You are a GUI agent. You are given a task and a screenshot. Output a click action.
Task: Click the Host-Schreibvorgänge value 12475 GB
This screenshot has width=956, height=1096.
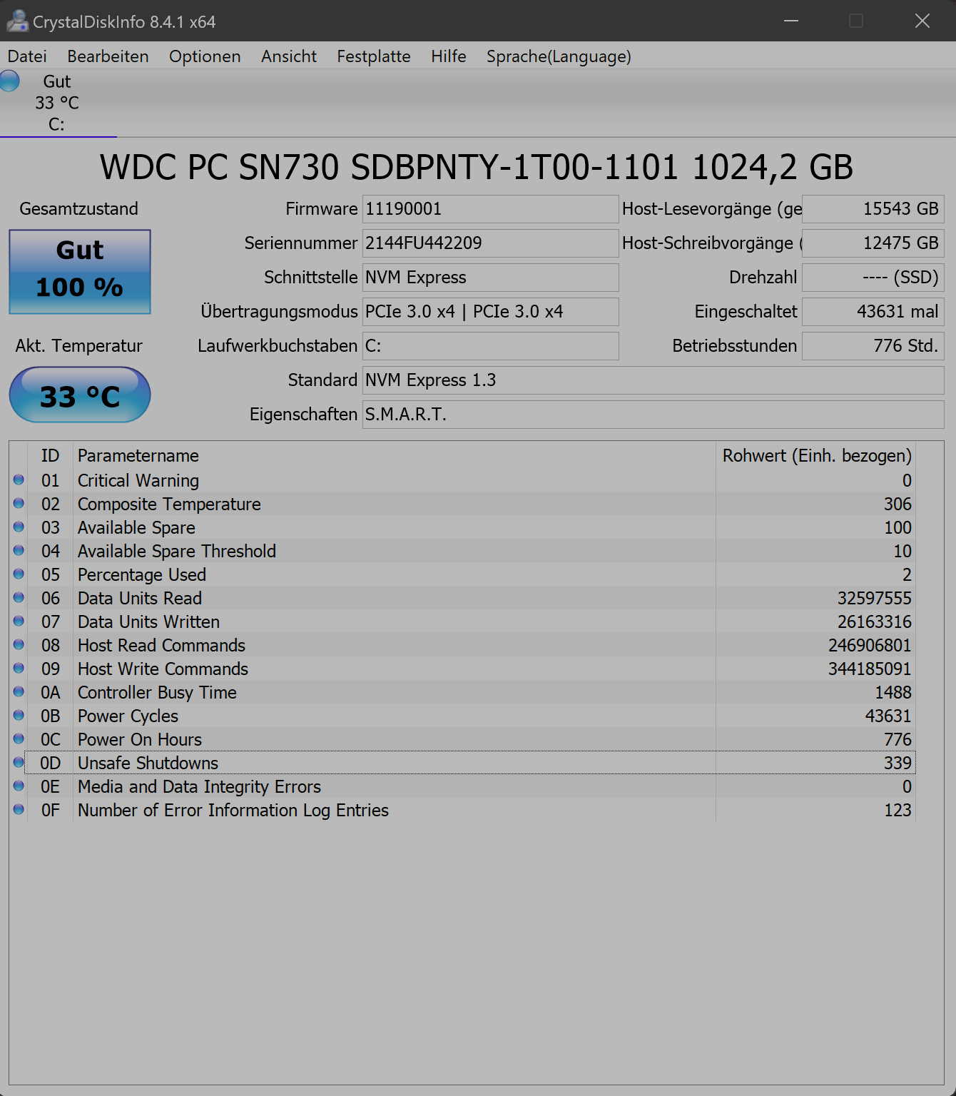873,243
